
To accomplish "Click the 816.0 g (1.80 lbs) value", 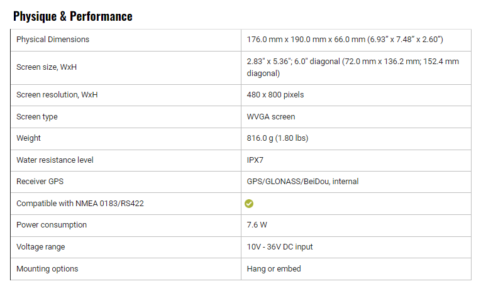I will (x=277, y=138).
